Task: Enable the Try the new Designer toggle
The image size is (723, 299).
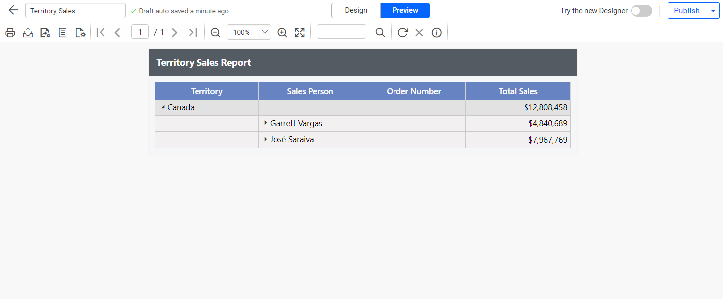Action: 641,10
